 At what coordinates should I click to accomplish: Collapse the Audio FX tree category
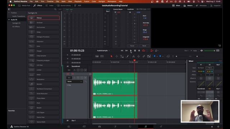click(x=9, y=20)
